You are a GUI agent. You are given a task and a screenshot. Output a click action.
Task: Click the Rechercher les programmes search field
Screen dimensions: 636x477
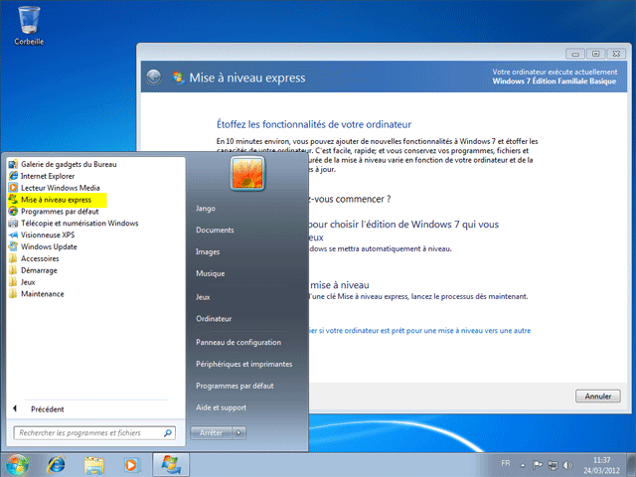coord(87,432)
